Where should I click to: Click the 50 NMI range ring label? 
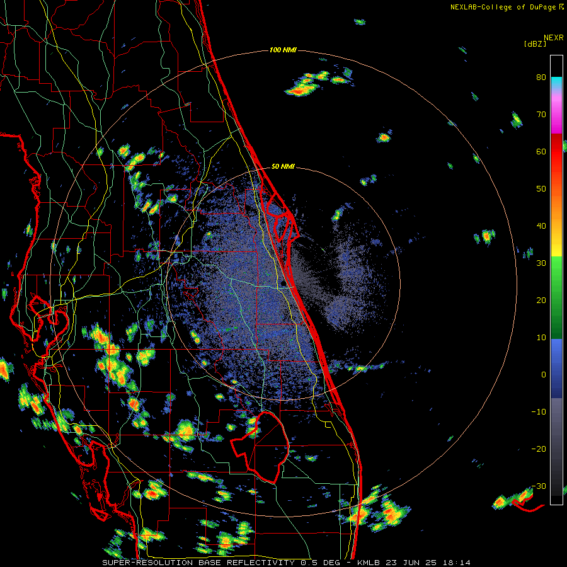point(283,167)
